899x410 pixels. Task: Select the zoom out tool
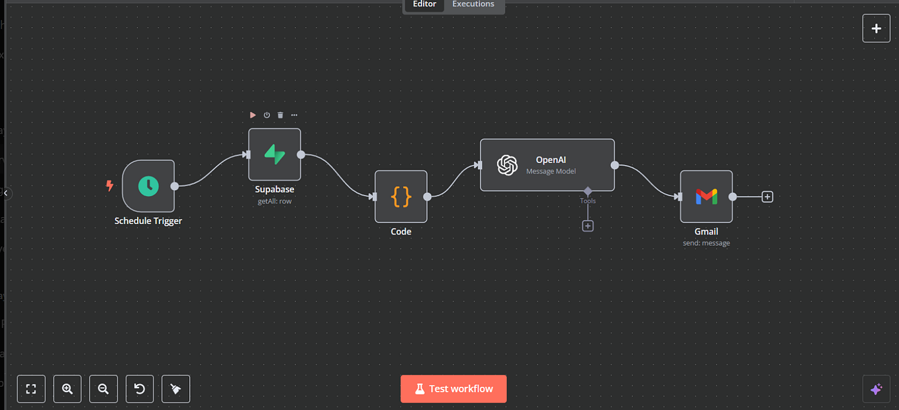click(103, 389)
